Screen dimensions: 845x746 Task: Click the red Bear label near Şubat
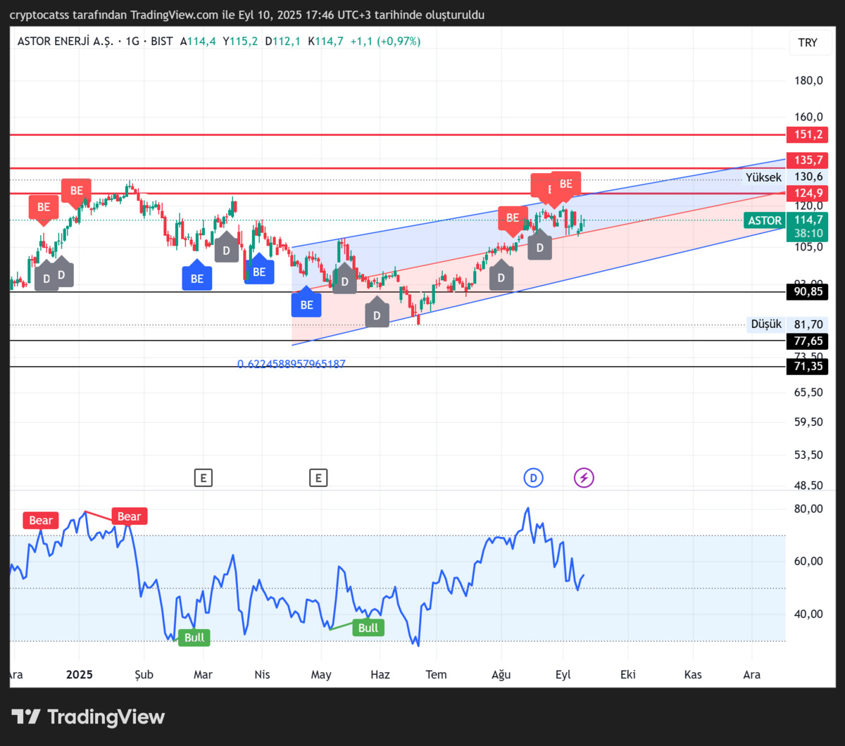click(x=129, y=517)
